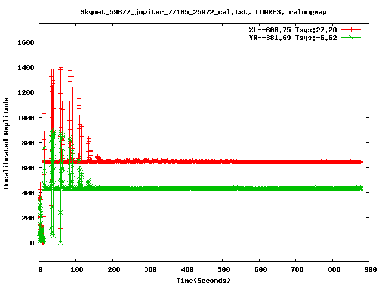Click the Uncalibrated Amplitude axis label
The width and height of the screenshot is (382, 286).
[6, 143]
